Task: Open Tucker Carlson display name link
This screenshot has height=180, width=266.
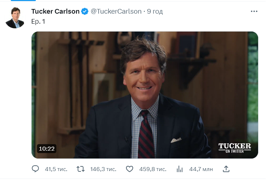Action: point(55,11)
